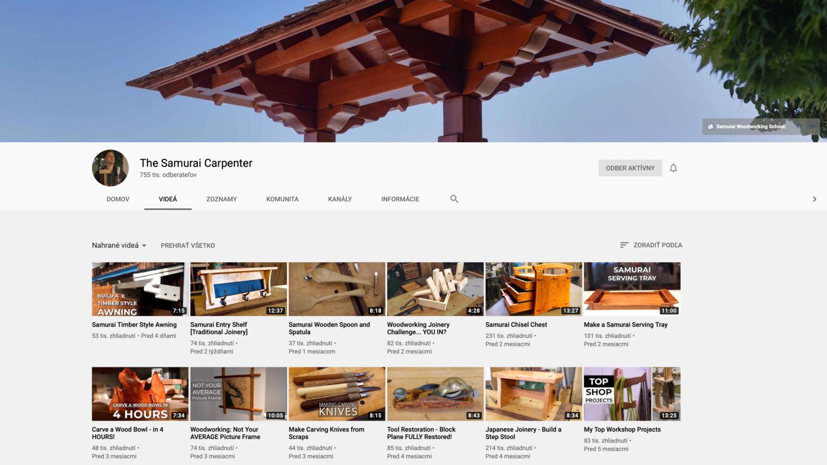
Task: Open Samurai Chisel Chest thumbnail
Action: click(x=534, y=289)
